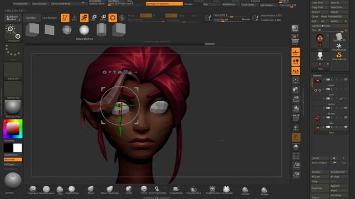
Task: Select the white secondary color swatch
Action: 18,148
